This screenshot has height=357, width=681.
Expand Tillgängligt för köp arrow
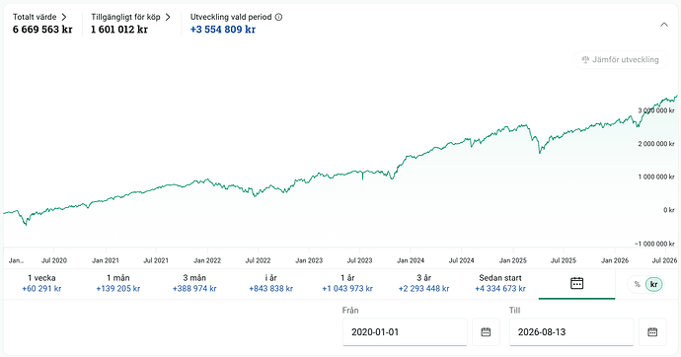click(168, 17)
